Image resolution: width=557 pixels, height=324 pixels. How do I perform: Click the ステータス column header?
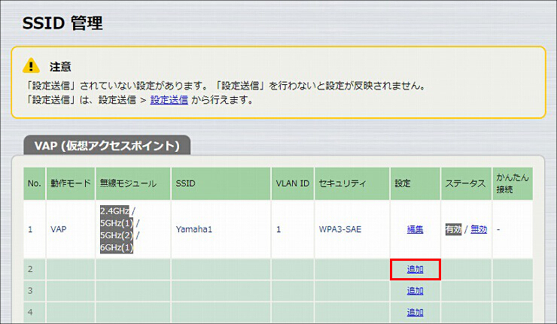(x=466, y=183)
